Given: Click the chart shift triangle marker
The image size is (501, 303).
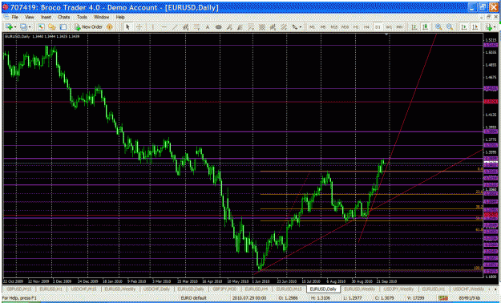Looking at the screenshot, I should [387, 34].
